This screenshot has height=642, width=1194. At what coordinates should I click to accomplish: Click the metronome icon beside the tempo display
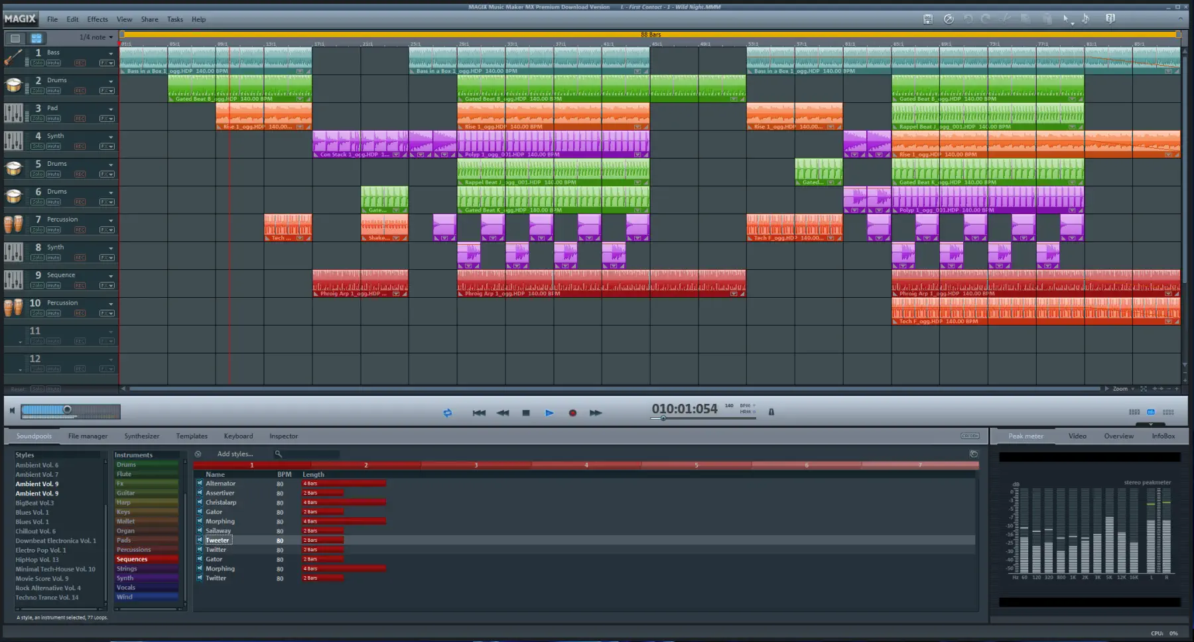(x=771, y=412)
